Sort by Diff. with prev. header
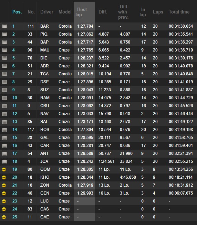 (x=123, y=12)
